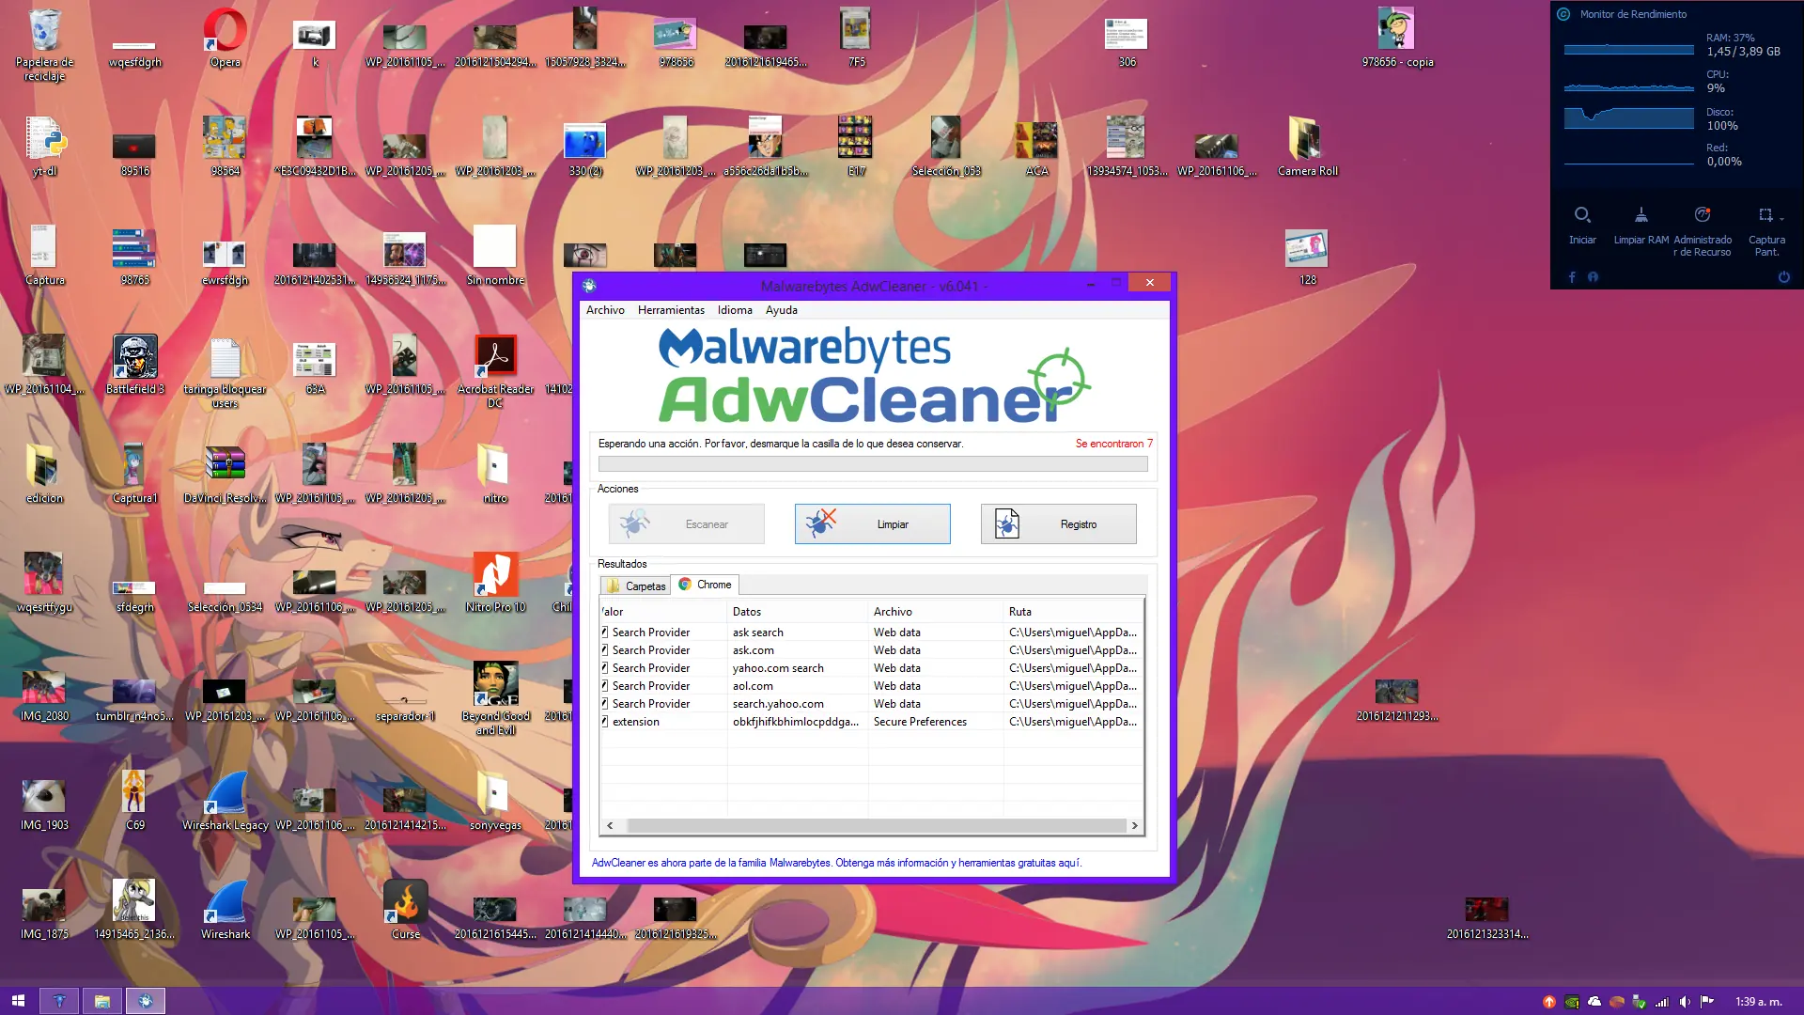The width and height of the screenshot is (1804, 1015).
Task: Select the Camera Roll folder icon
Action: tap(1307, 146)
